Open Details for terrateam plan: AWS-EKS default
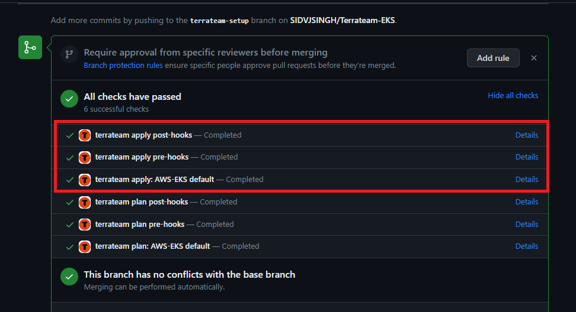The height and width of the screenshot is (312, 576). [x=526, y=246]
